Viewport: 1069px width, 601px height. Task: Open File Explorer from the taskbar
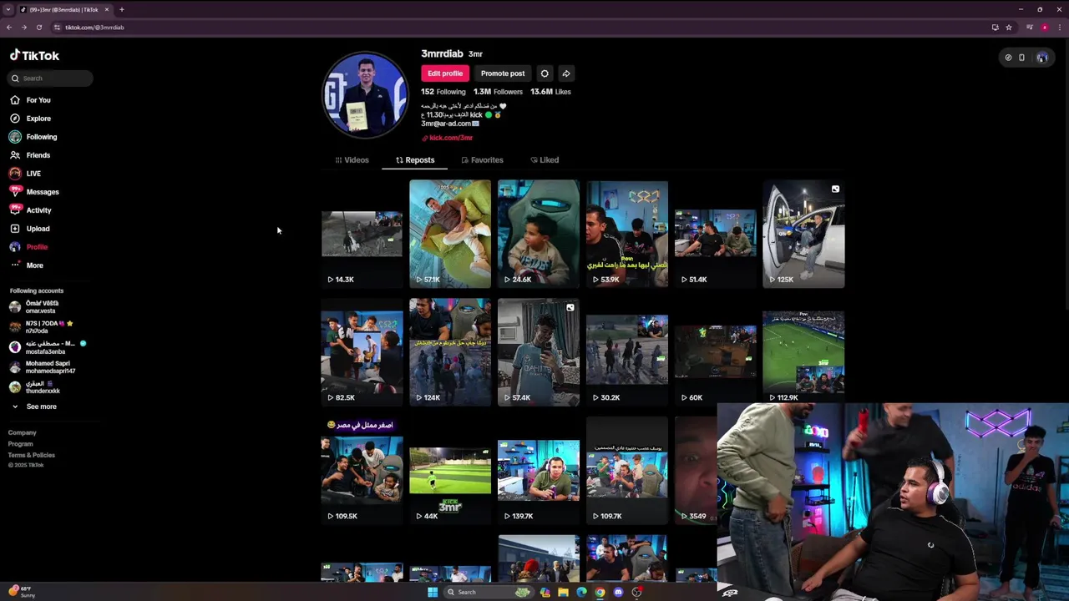pos(563,593)
